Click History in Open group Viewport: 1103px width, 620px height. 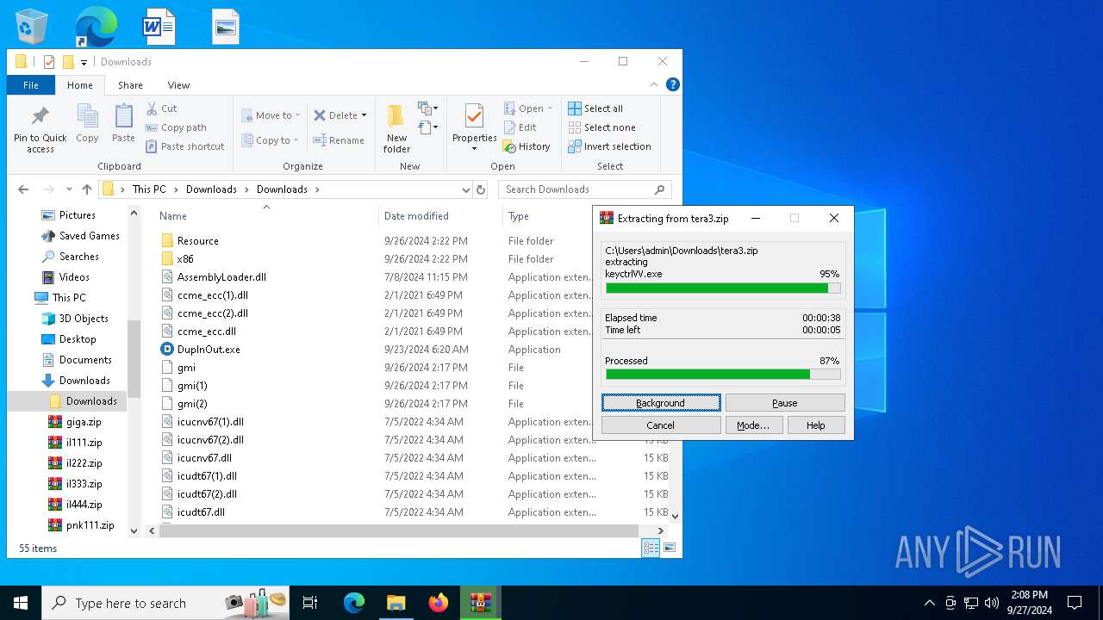click(526, 146)
